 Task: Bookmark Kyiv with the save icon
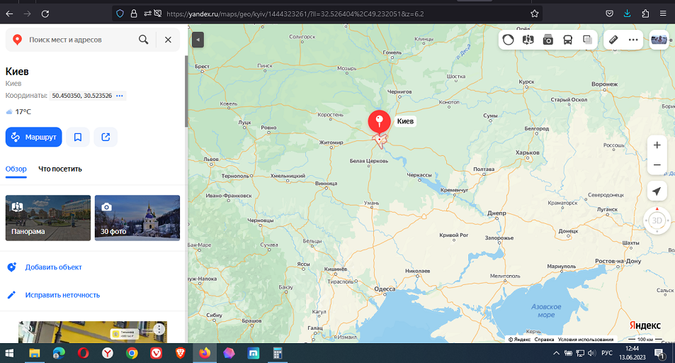[x=78, y=137]
